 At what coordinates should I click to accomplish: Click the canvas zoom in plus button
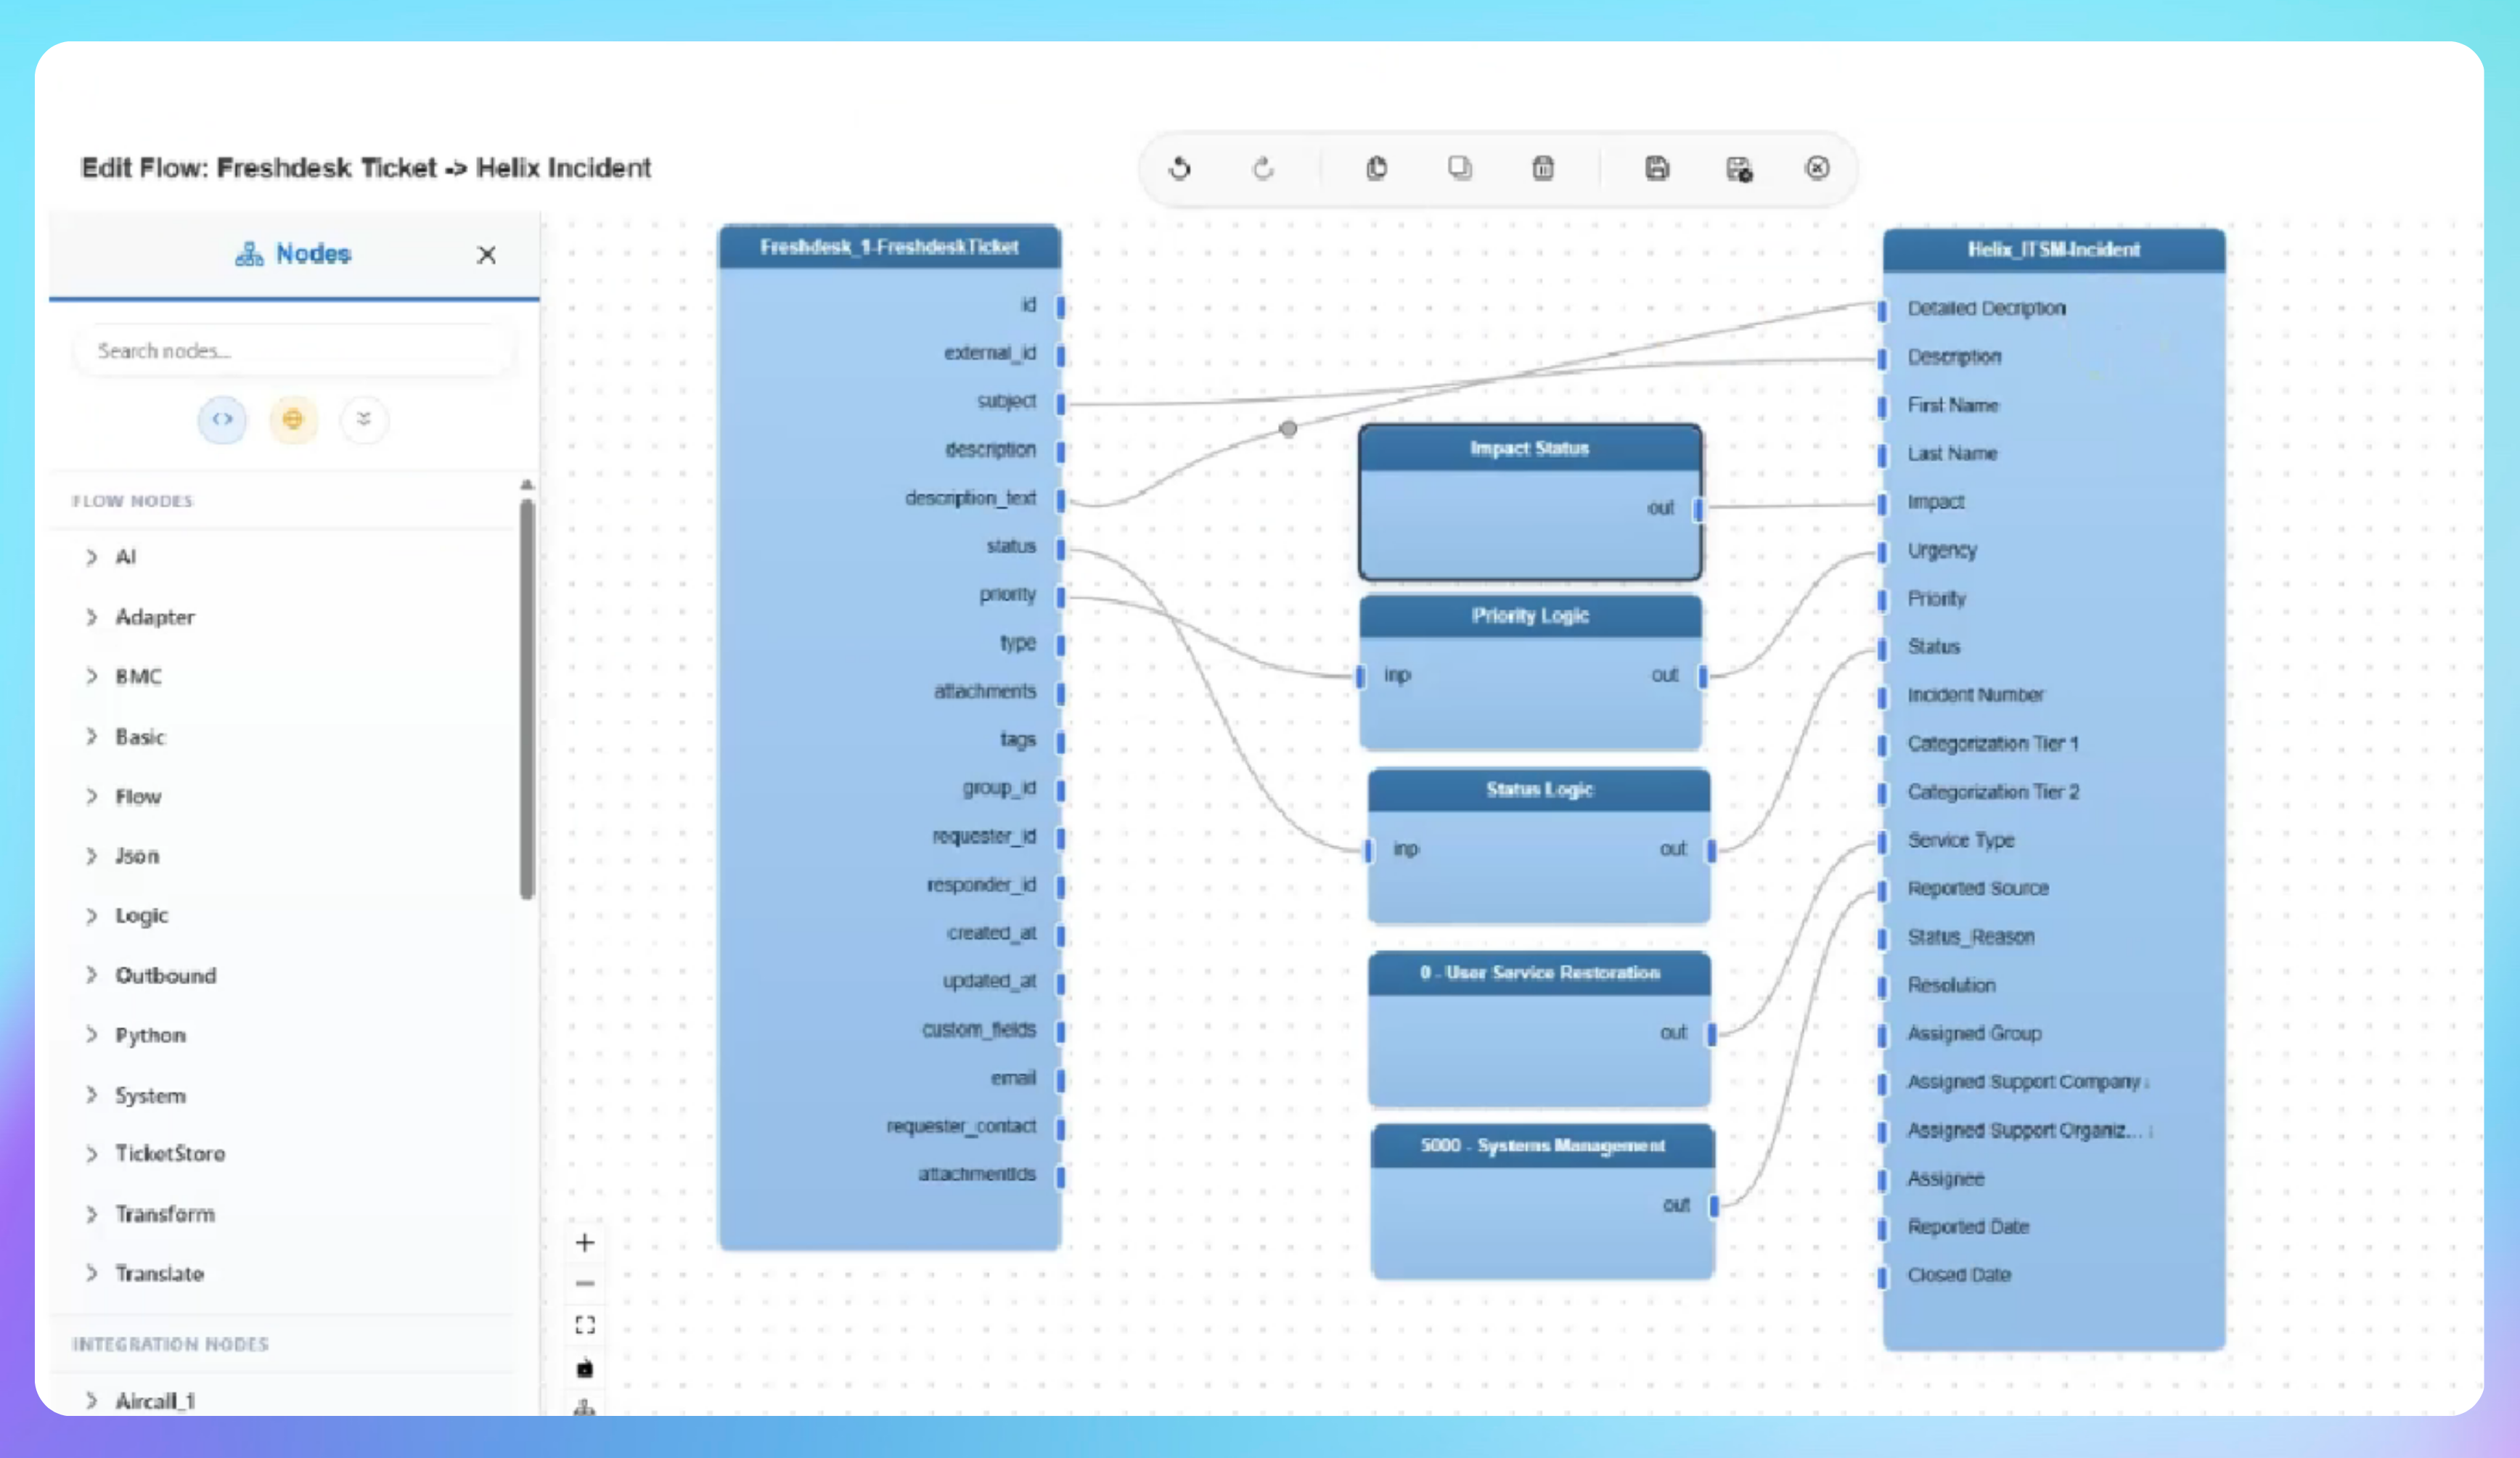point(585,1243)
